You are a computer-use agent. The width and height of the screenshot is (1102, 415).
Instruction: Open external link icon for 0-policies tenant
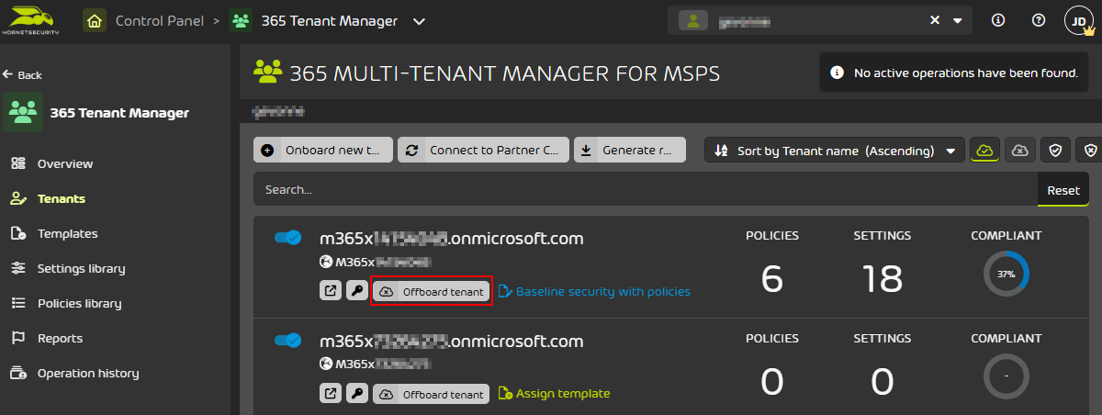tap(330, 394)
